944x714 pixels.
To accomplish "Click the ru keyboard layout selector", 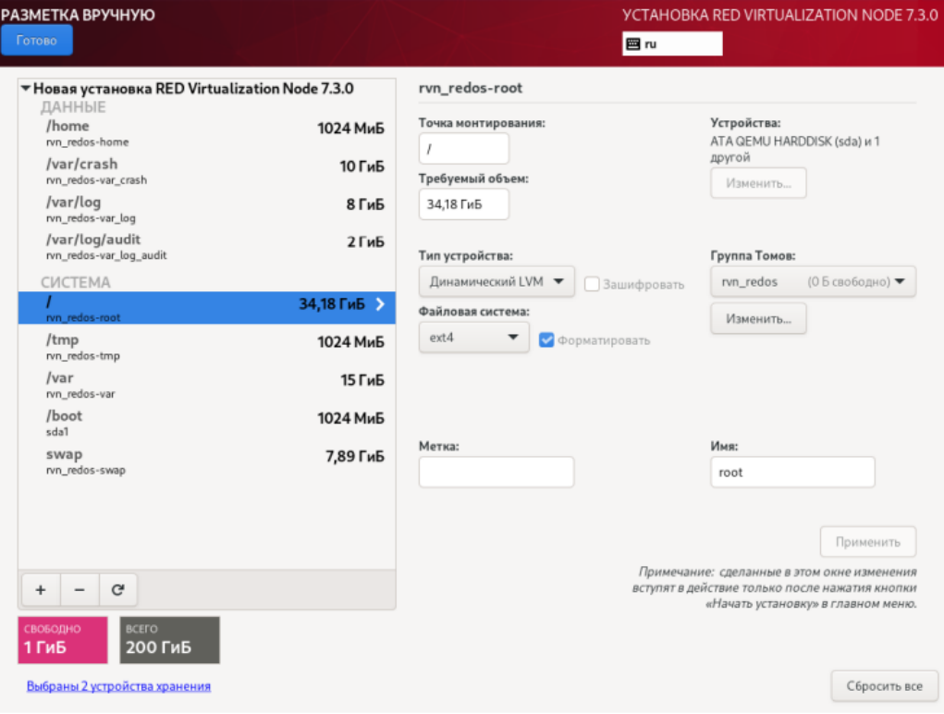I will pyautogui.click(x=672, y=44).
